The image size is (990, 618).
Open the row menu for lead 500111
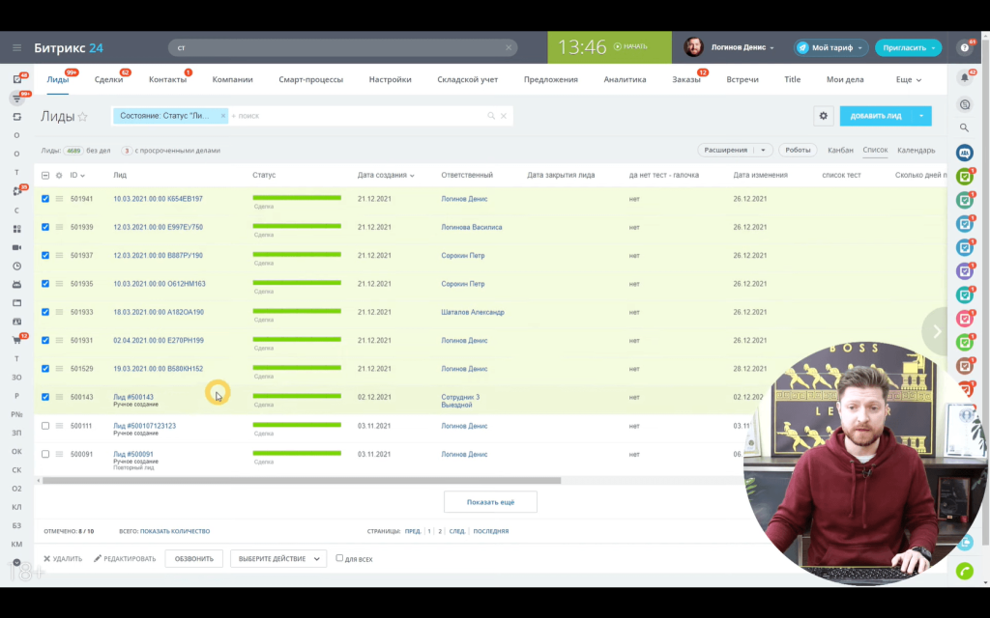59,426
